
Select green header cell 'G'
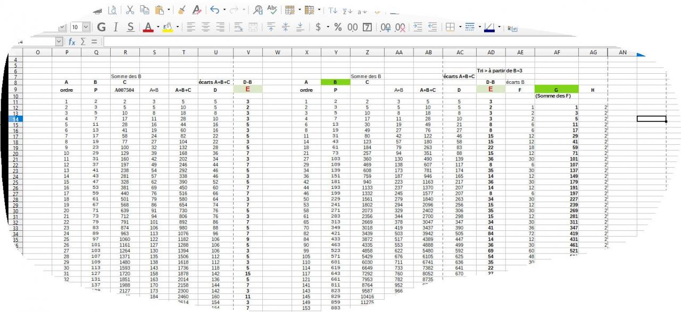(557, 90)
